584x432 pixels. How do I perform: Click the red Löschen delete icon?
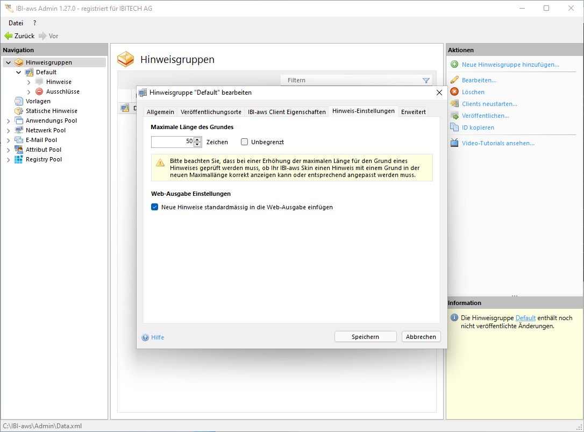[x=454, y=92]
